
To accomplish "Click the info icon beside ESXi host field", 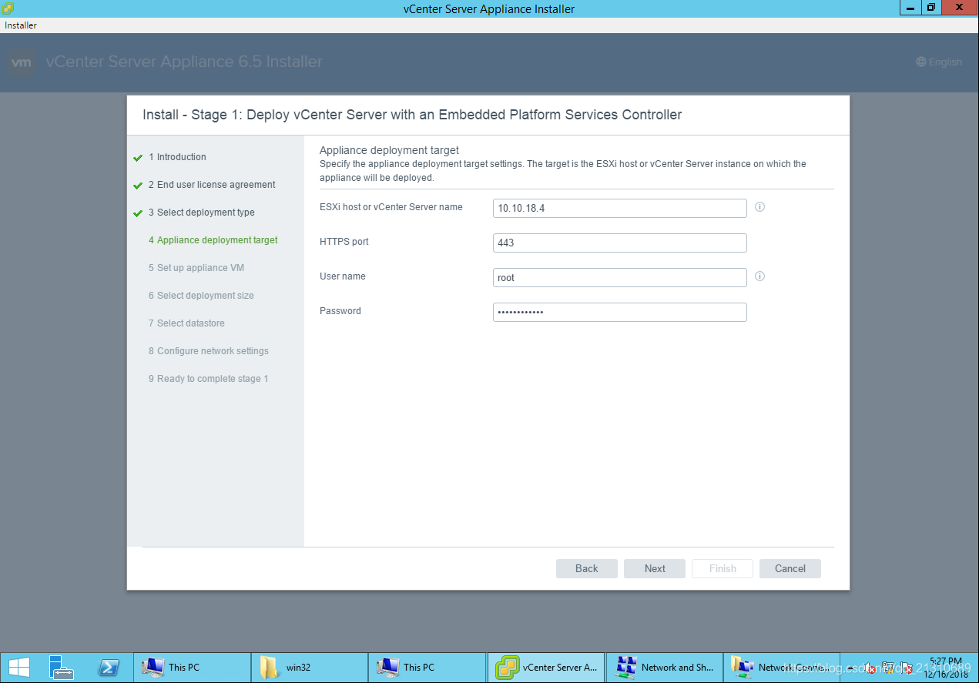I will click(759, 207).
